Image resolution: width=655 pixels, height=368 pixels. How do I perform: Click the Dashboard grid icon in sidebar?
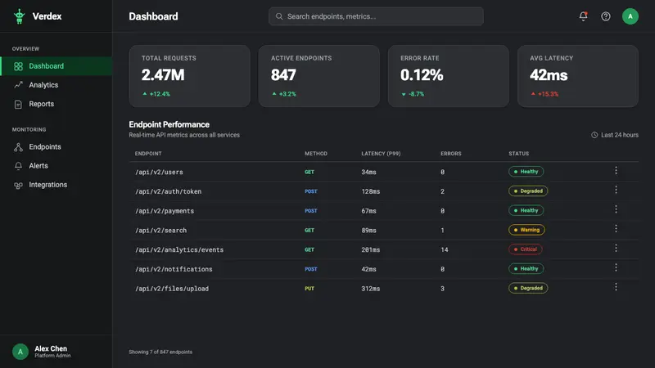pyautogui.click(x=18, y=66)
